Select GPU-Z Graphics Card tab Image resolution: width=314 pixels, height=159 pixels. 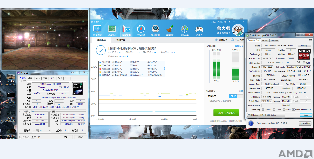pos(253,40)
